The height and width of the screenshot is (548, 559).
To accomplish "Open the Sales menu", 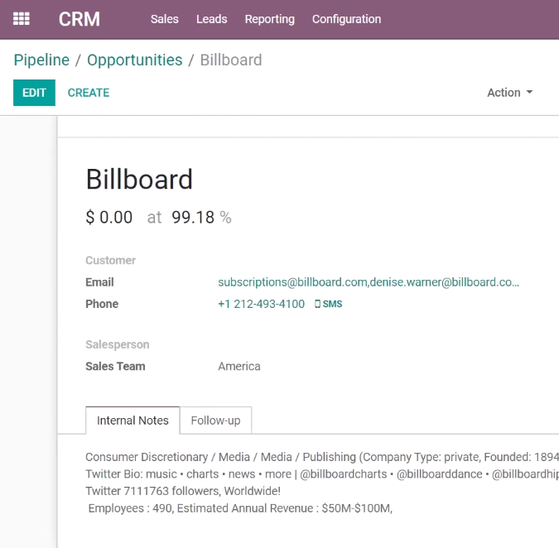I will (164, 19).
